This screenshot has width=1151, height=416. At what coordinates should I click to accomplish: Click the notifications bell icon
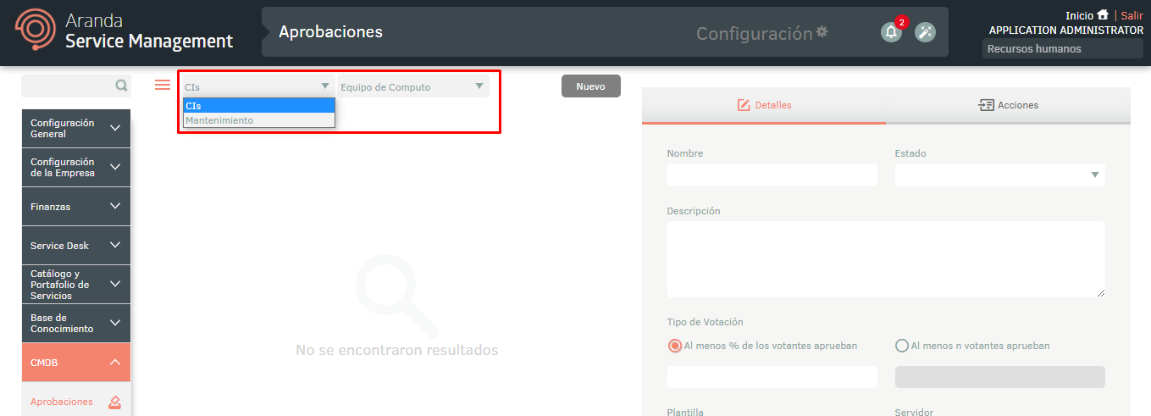[x=890, y=32]
